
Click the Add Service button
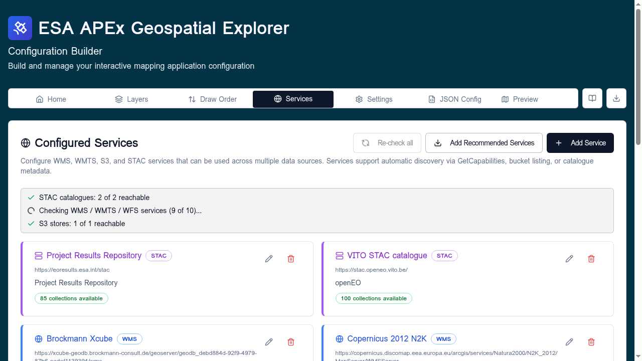coord(580,143)
